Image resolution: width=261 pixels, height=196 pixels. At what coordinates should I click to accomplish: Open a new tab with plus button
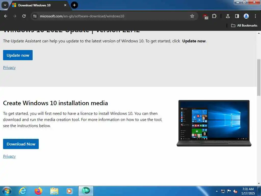click(x=74, y=5)
